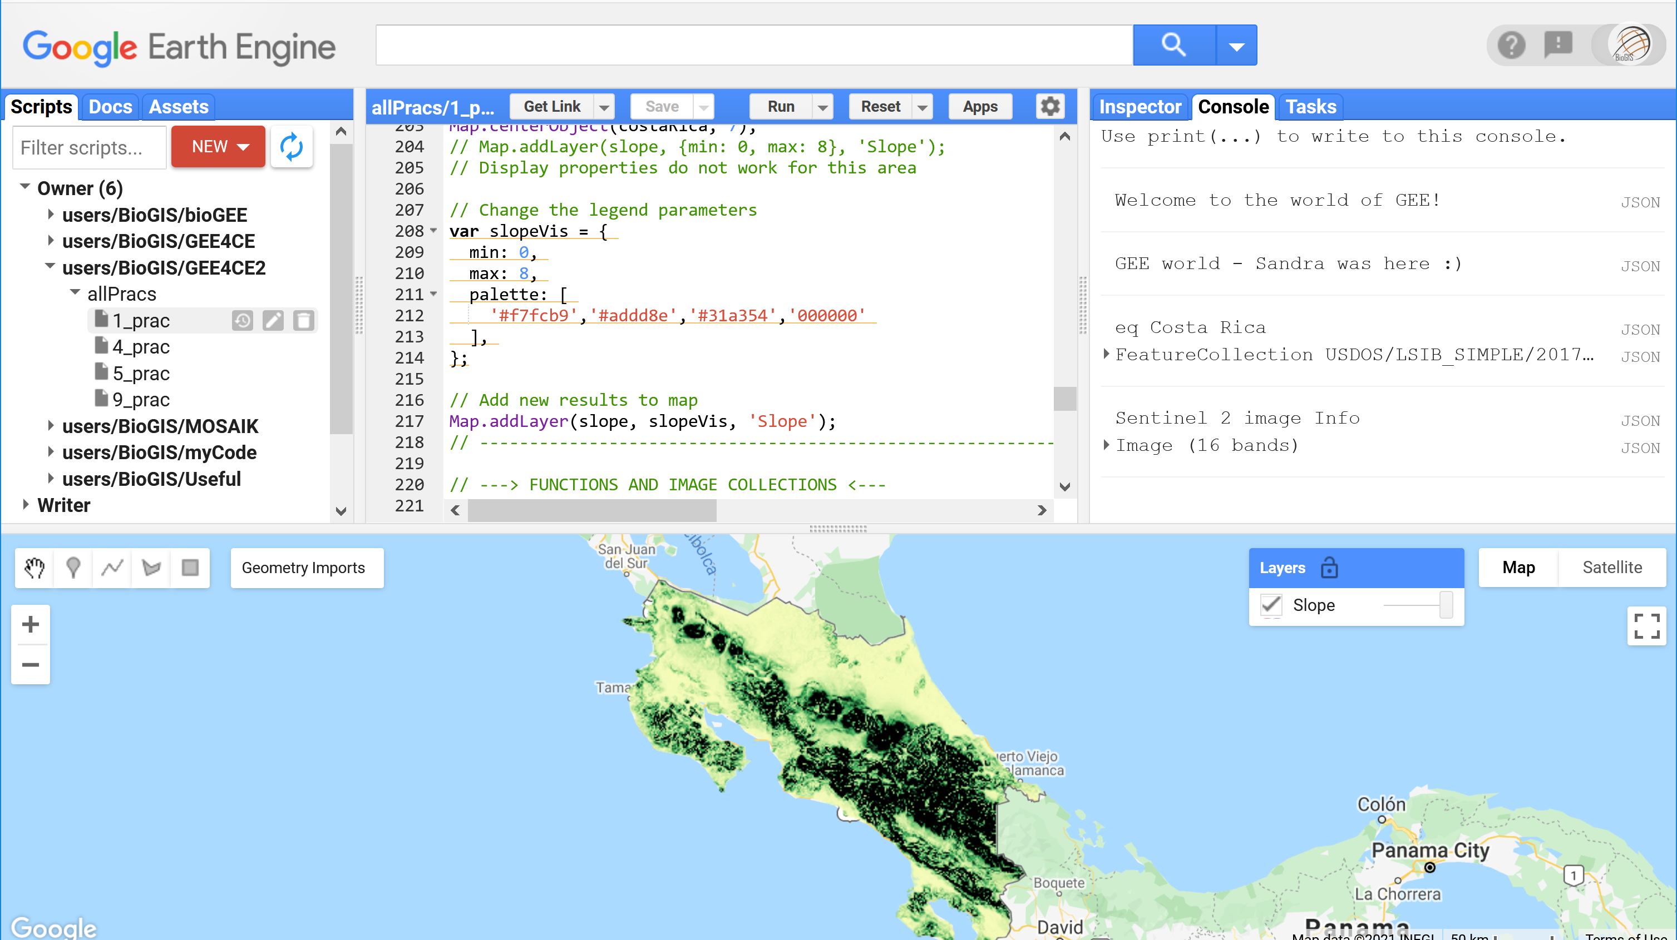Select the point geometry draw tool
Image resolution: width=1677 pixels, height=940 pixels.
72,567
